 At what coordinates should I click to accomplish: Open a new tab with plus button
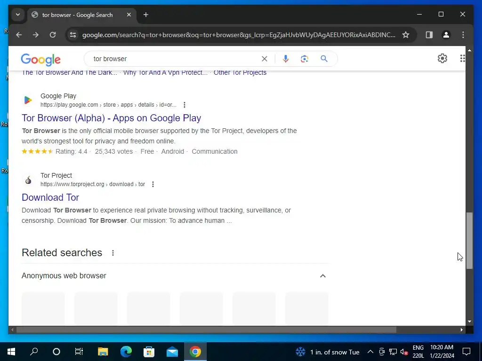pyautogui.click(x=146, y=15)
